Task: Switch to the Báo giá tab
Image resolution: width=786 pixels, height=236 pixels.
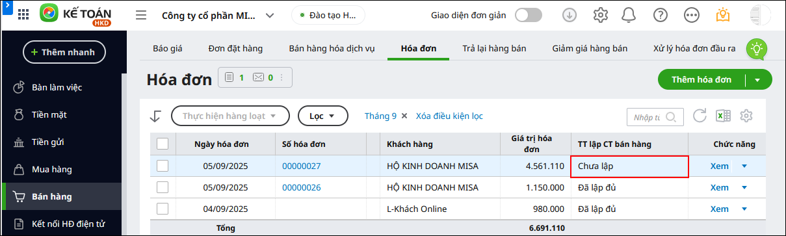Action: [x=168, y=48]
